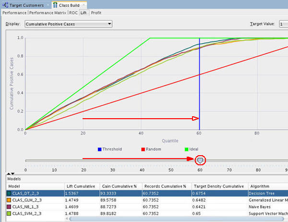Click the quantile threshold slider handle
The image size is (288, 222).
[200, 160]
